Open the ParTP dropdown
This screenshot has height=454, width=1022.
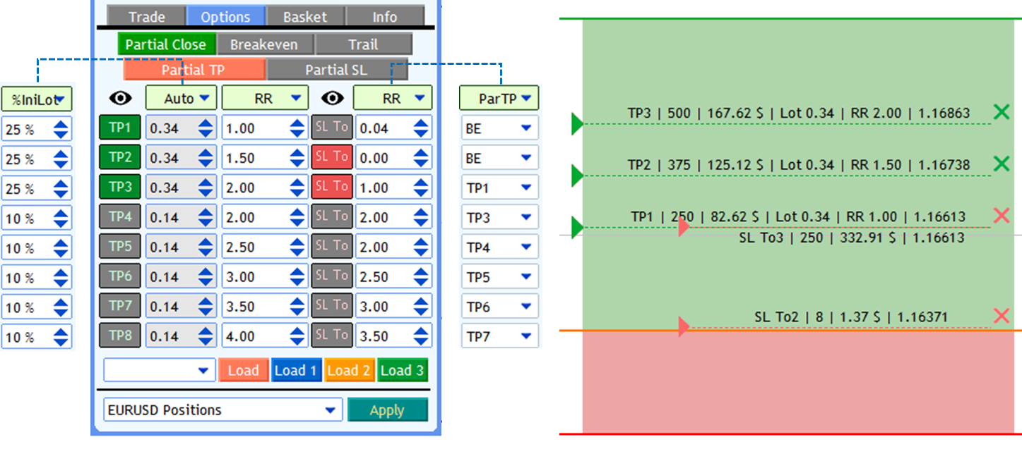(499, 98)
